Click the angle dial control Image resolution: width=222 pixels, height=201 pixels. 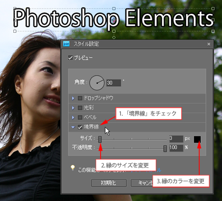pos(97,83)
